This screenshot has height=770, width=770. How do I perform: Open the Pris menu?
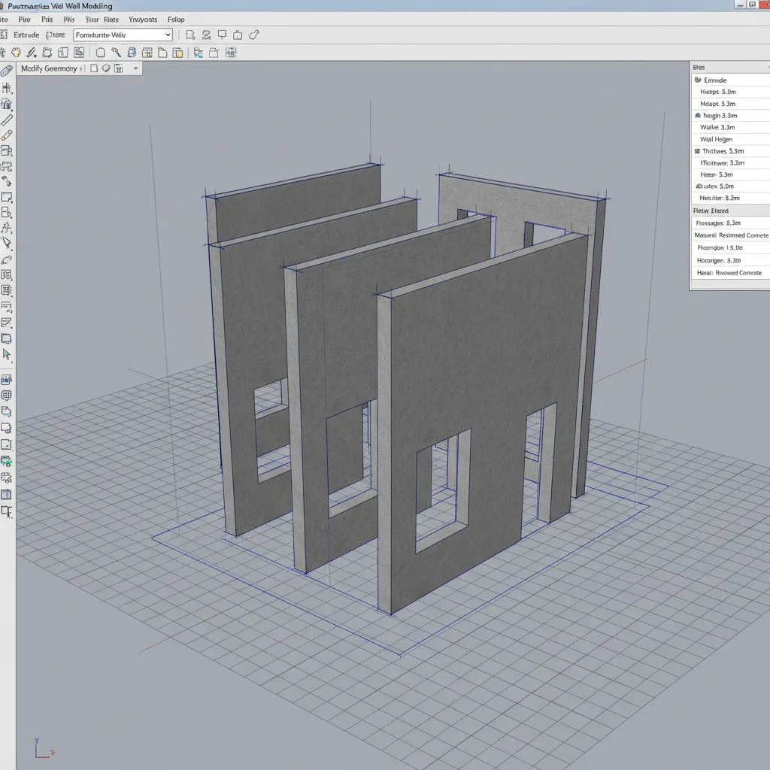coord(47,20)
